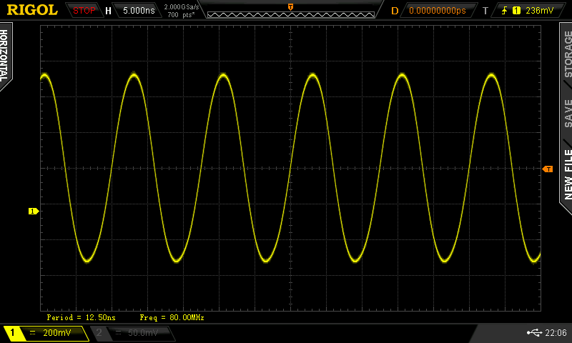
Task: Open the HORIZONTAL side tab
Action: 4,56
